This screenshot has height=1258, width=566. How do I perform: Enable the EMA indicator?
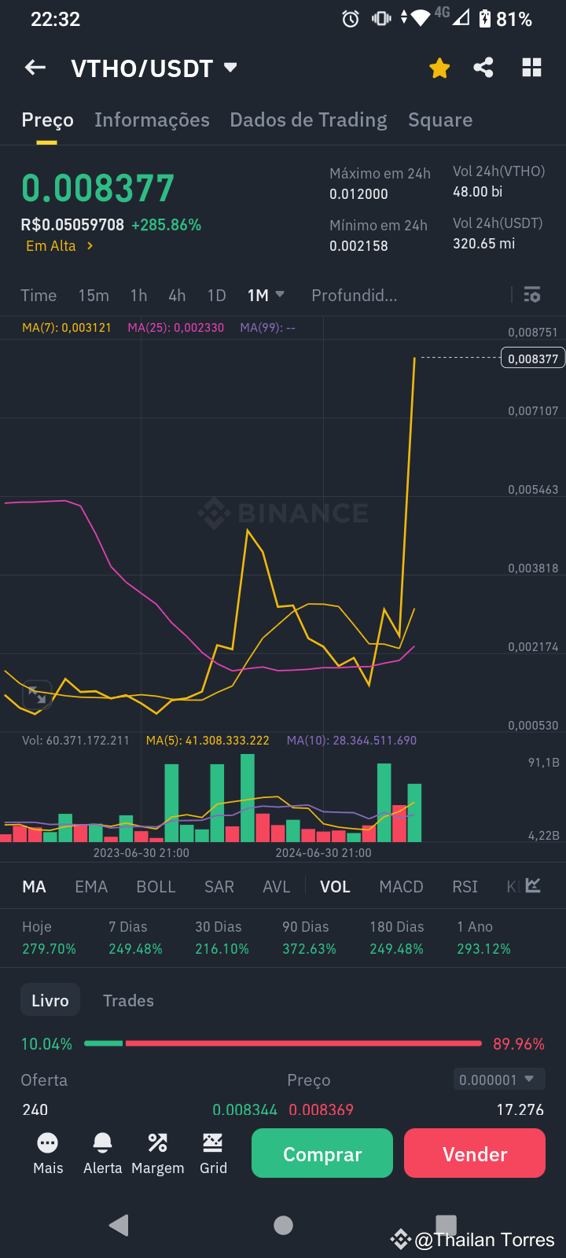[x=91, y=887]
